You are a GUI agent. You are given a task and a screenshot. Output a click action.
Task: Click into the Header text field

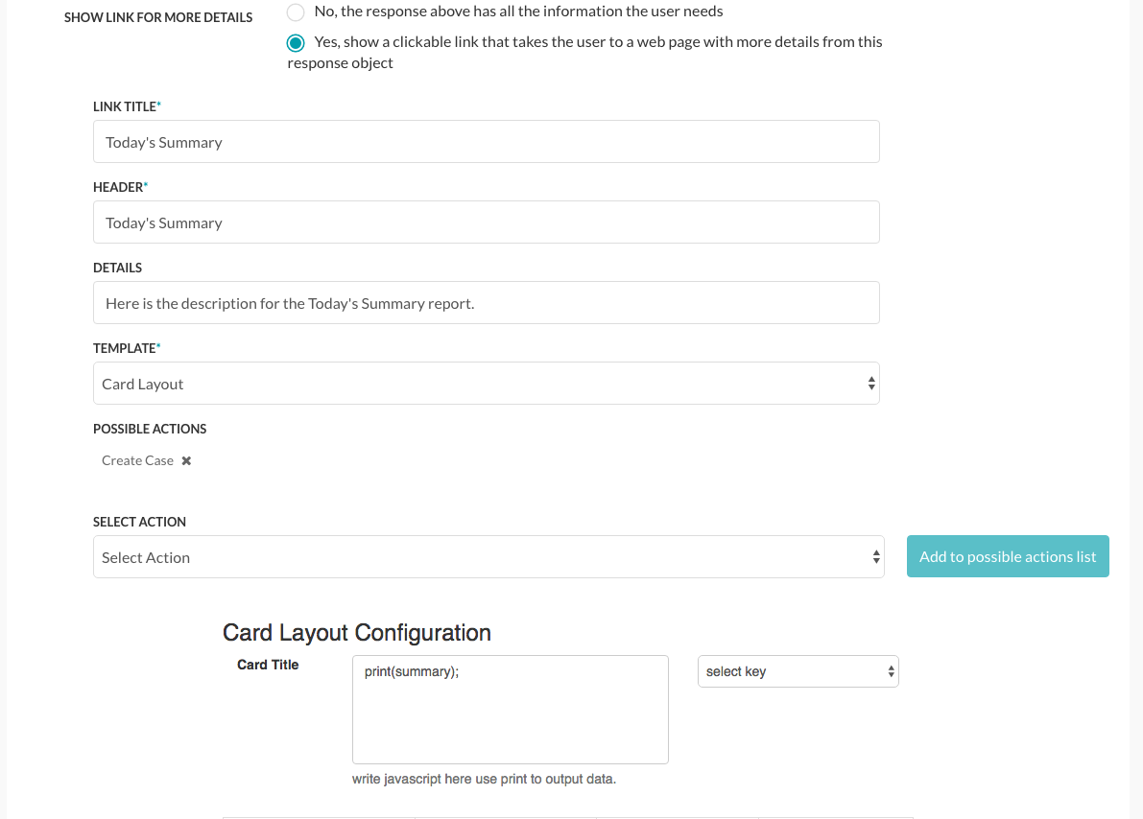point(487,222)
